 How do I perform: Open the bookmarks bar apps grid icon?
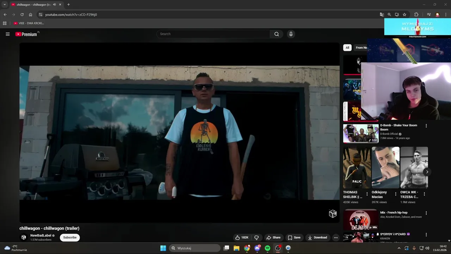[x=5, y=23]
